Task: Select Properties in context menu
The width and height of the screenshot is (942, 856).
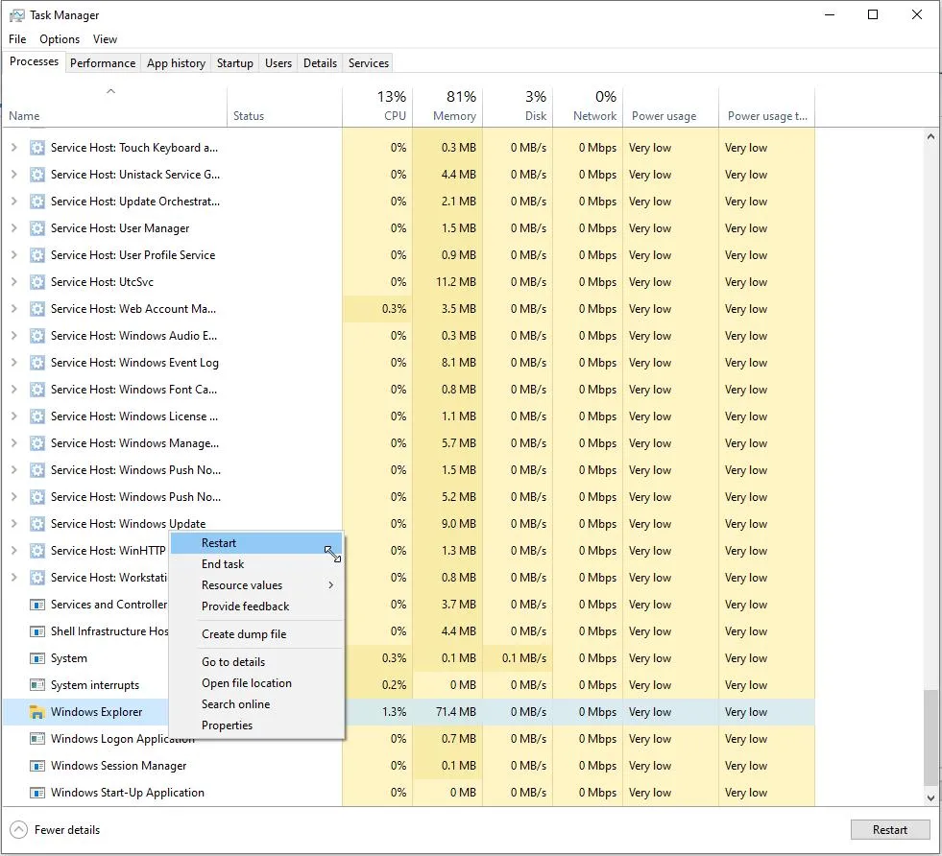Action: pyautogui.click(x=256, y=725)
